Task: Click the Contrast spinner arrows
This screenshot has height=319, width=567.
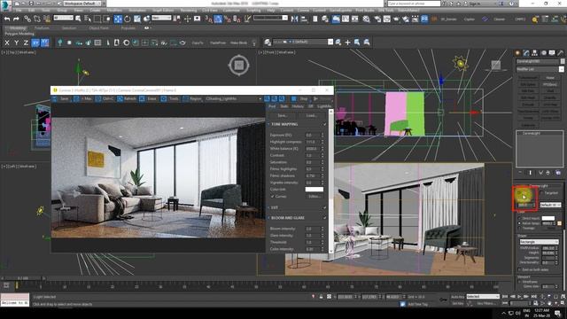Action: 322,156
